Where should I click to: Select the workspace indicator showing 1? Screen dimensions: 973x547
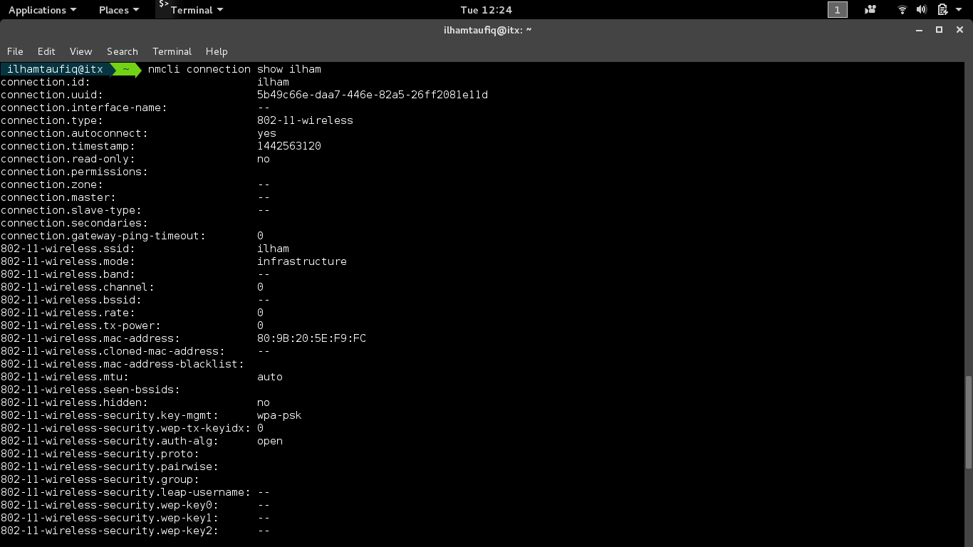coord(837,10)
